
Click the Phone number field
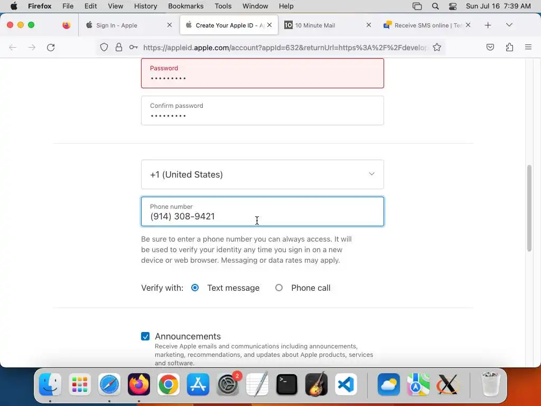(262, 211)
